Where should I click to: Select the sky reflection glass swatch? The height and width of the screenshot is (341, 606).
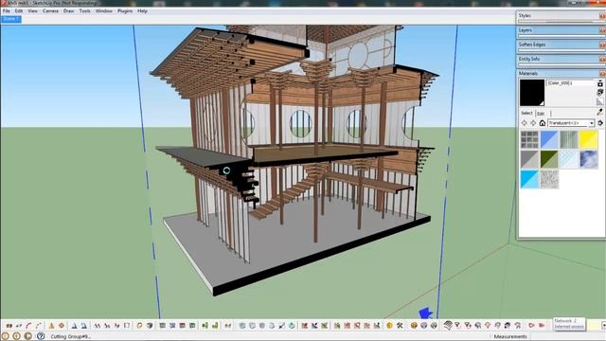[x=589, y=159]
